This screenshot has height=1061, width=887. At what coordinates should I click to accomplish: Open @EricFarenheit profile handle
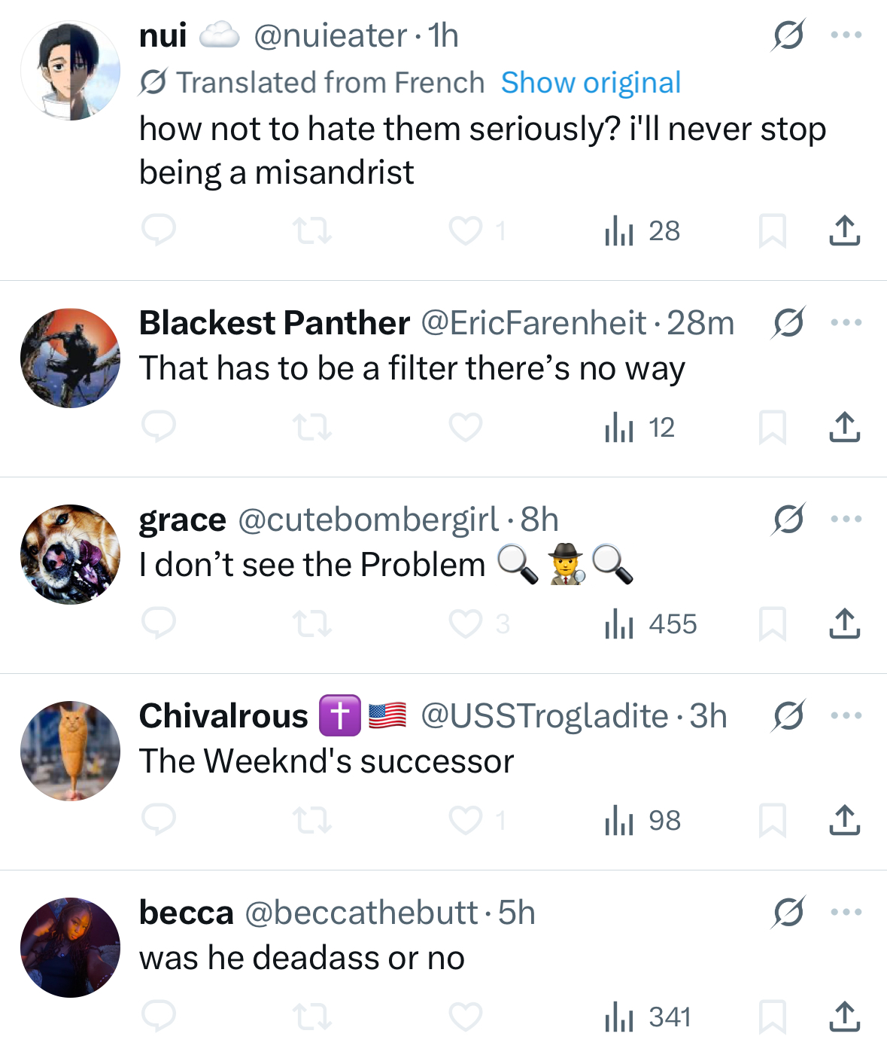click(533, 323)
